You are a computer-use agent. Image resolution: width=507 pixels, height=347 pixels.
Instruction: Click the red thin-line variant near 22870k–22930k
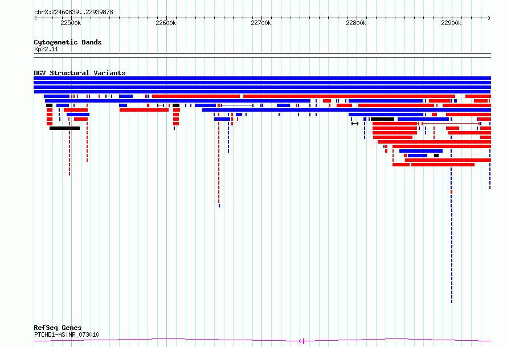[451, 124]
